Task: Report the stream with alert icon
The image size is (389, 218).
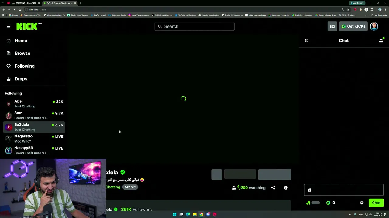Action: [x=286, y=188]
